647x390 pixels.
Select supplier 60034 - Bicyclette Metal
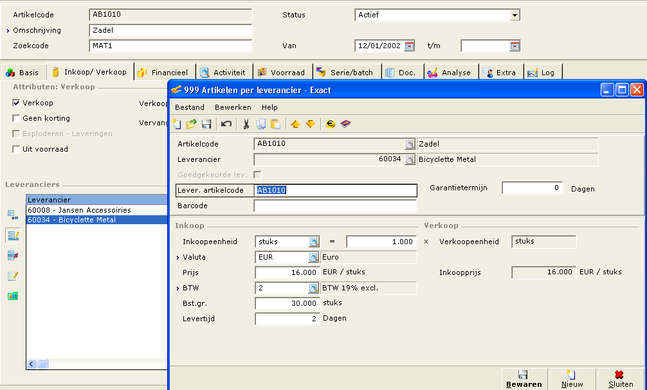click(x=97, y=220)
